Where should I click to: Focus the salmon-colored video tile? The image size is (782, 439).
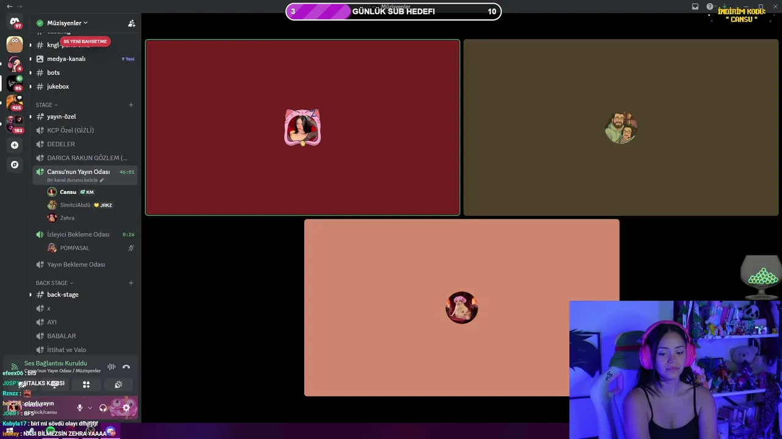(x=461, y=307)
